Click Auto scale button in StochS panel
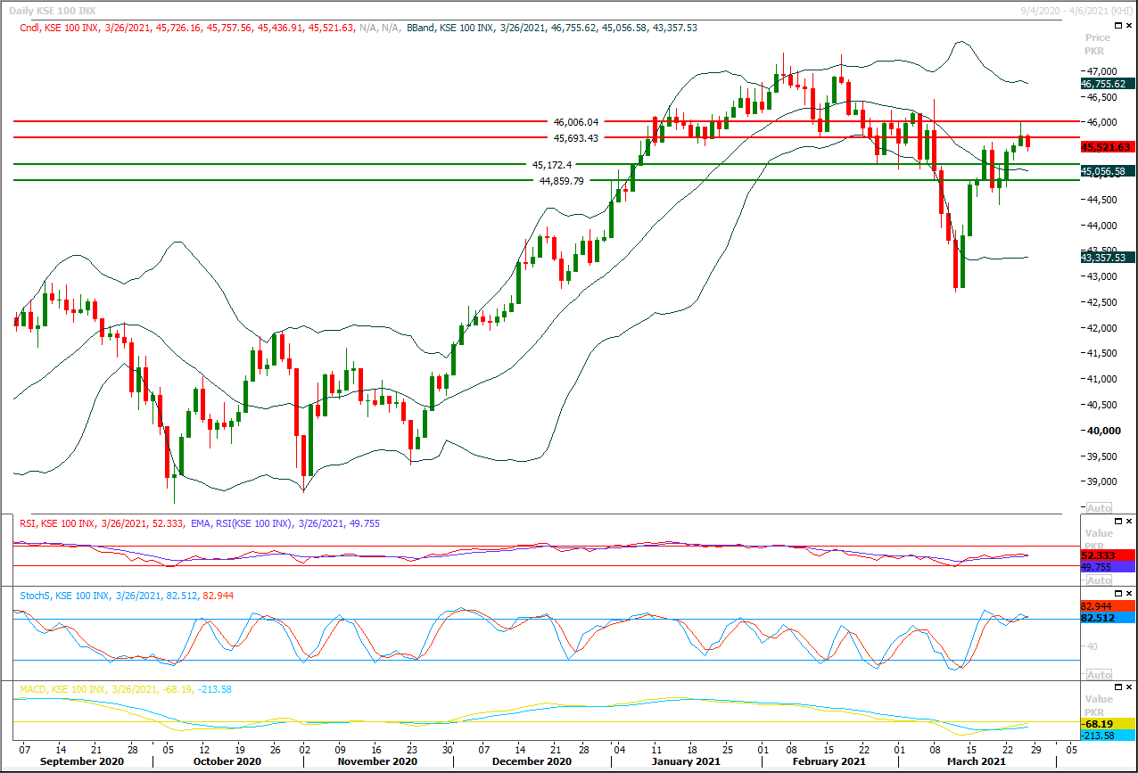This screenshot has width=1138, height=773. [x=1099, y=675]
